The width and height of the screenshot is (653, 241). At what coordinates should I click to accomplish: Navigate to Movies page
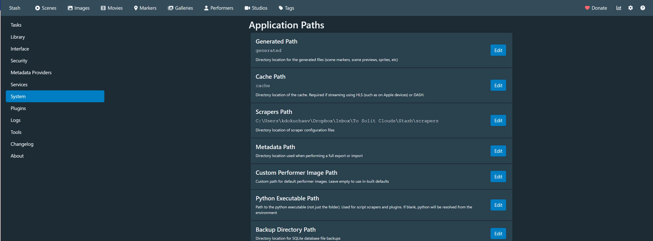112,8
